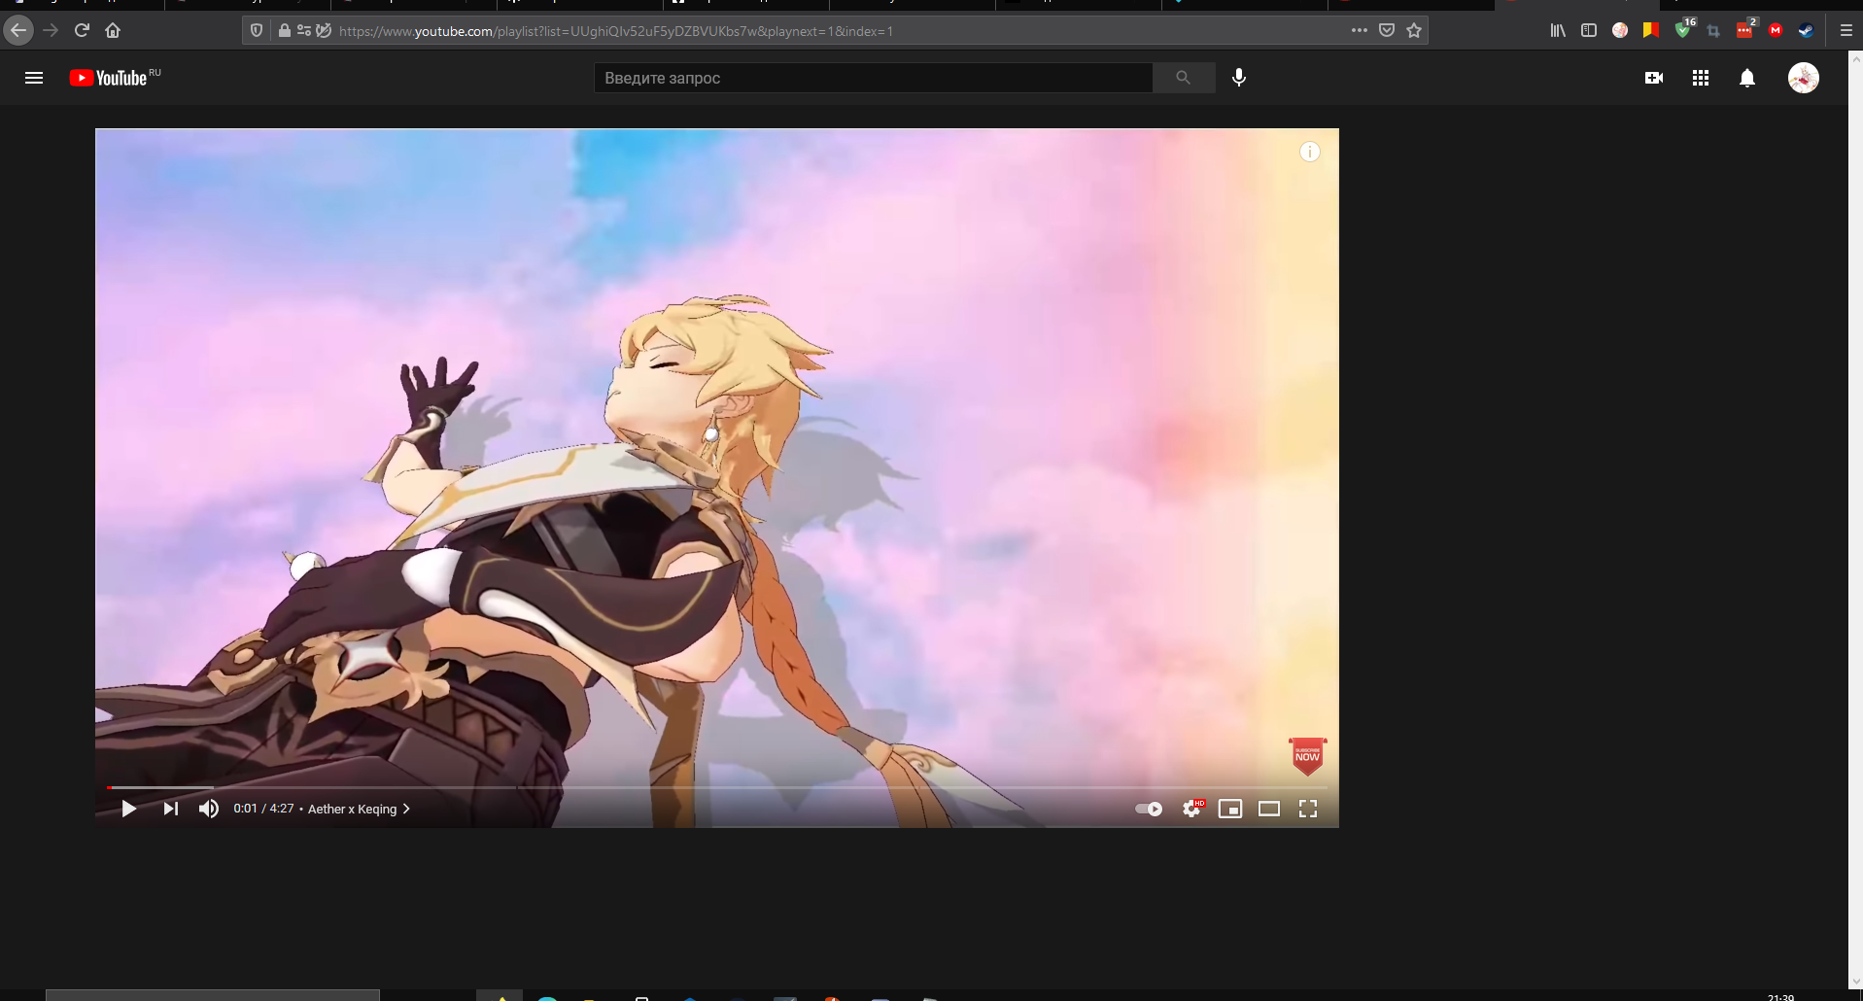Screen dimensions: 1863x1001
Task: Open Firefox application hamburger menu
Action: (x=1846, y=30)
